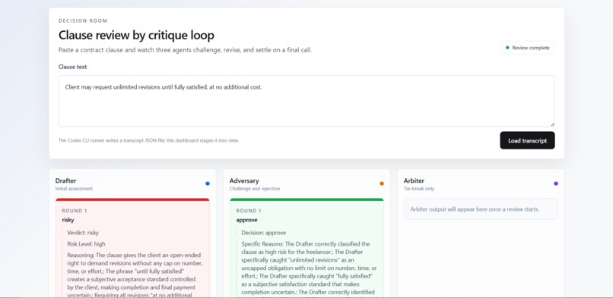Click the Drafter 'Reasoning' paragraph text
The height and width of the screenshot is (298, 613).
[x=135, y=274]
